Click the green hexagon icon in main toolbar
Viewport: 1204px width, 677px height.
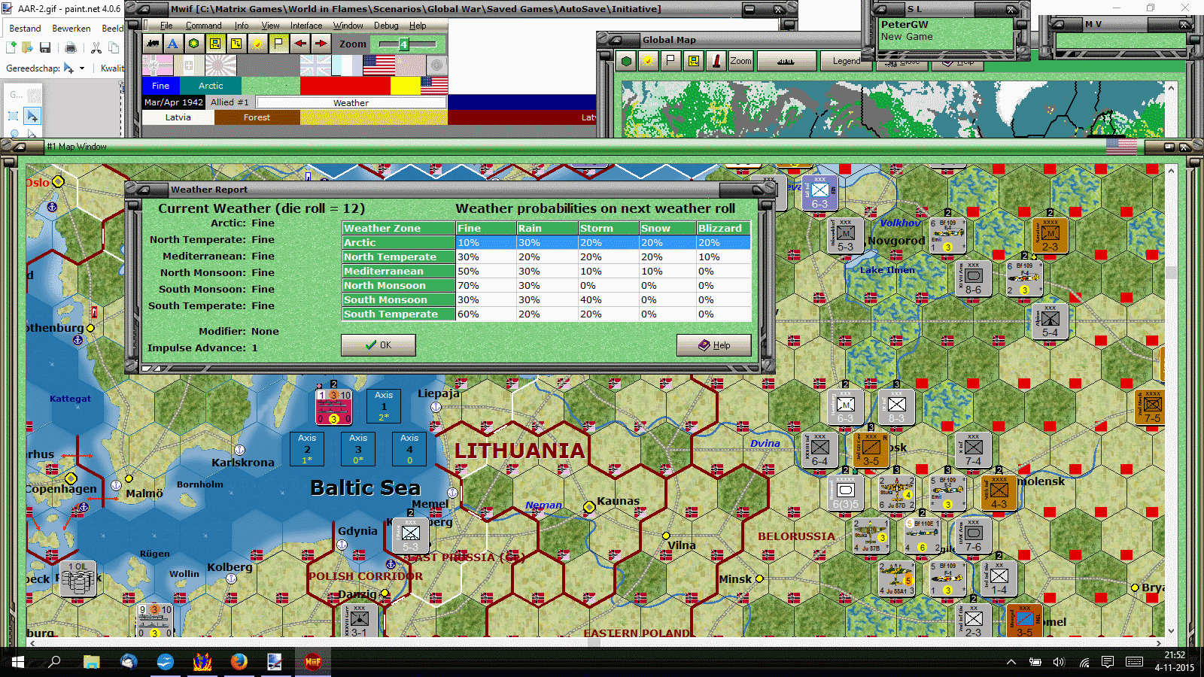[x=194, y=44]
